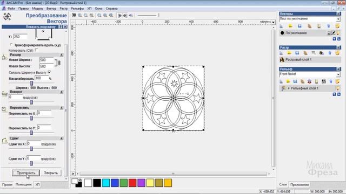Click the black-and-white pattern icon in Рельеф toolbar

(323, 81)
